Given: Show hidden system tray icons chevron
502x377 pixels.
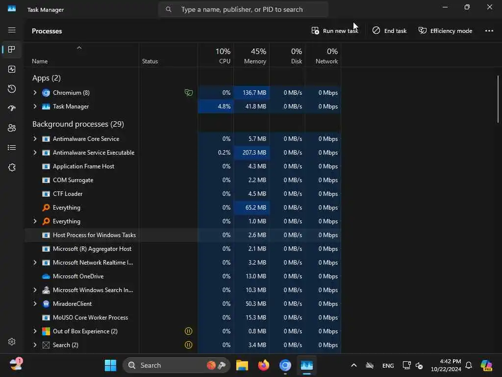Looking at the screenshot, I should (x=354, y=365).
